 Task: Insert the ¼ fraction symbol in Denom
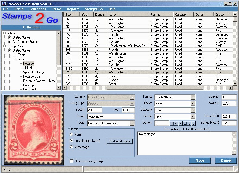pos(172,123)
